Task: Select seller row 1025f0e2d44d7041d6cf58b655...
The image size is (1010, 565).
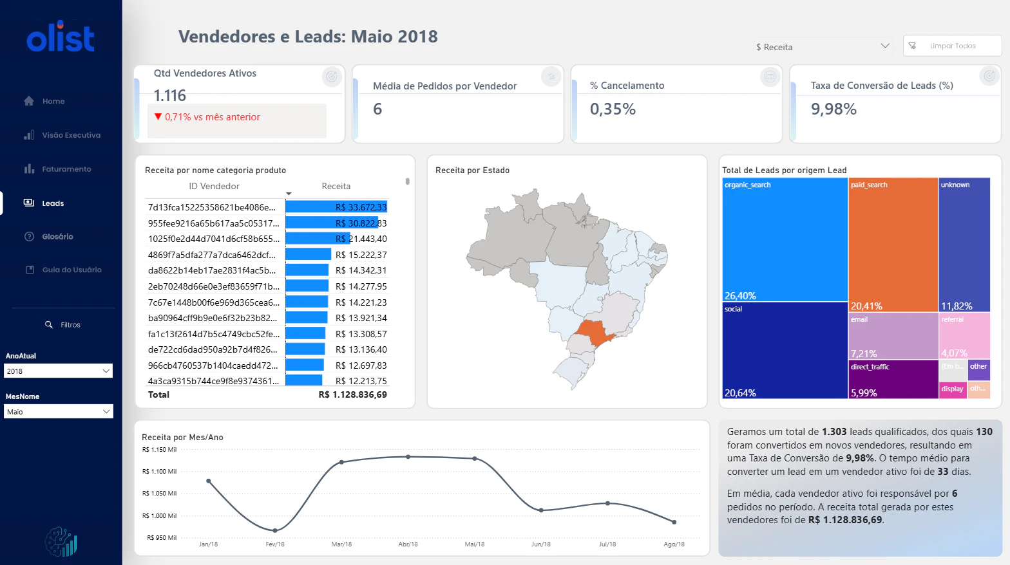Action: point(213,239)
